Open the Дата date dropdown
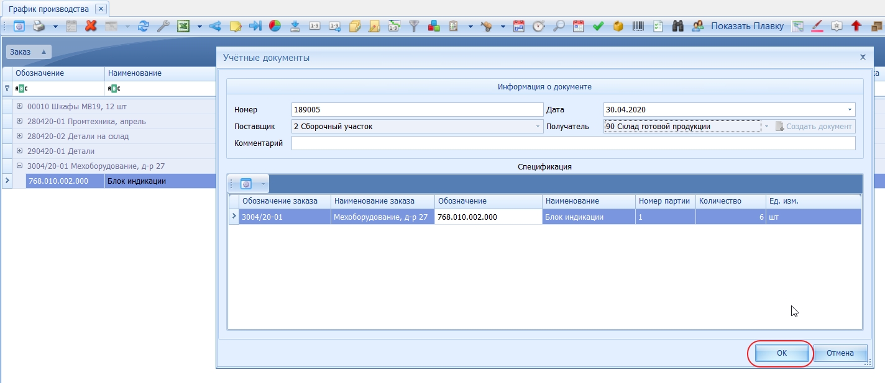The image size is (885, 383). coord(849,110)
